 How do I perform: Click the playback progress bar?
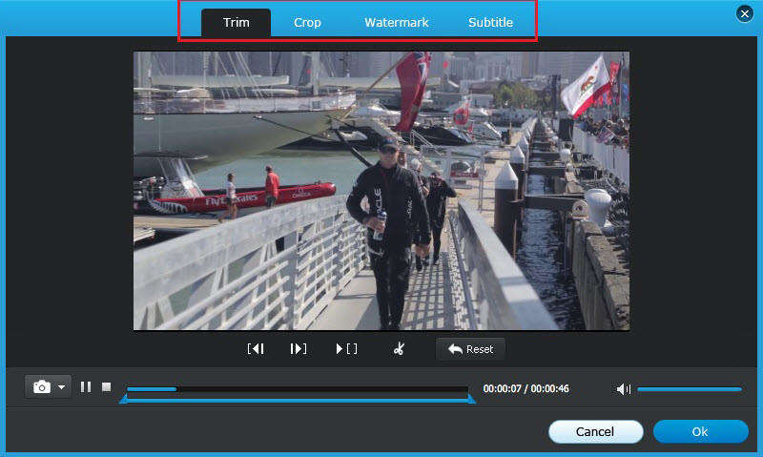tap(298, 389)
